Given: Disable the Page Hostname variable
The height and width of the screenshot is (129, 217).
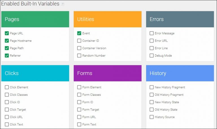Looking at the screenshot, I should point(7,41).
